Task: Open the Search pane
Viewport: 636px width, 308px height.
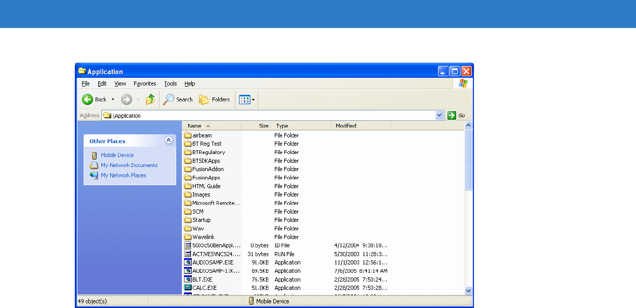Action: pos(178,100)
